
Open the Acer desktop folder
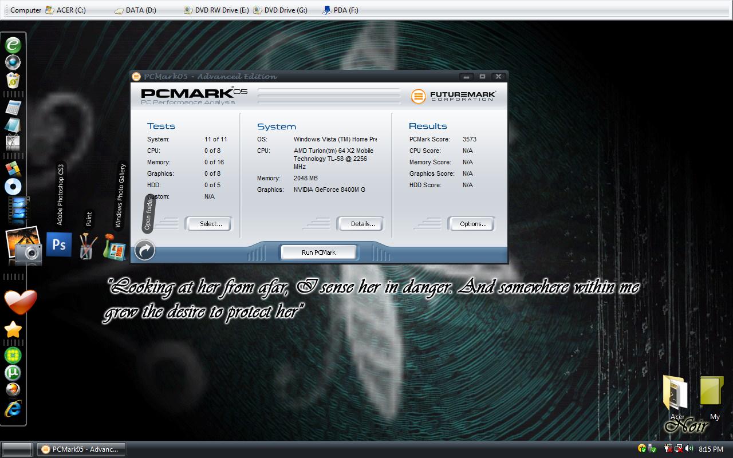click(x=677, y=397)
